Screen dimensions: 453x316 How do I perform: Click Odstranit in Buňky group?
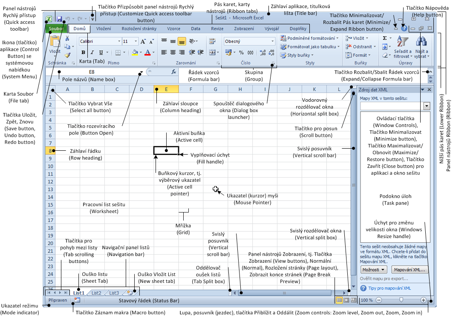(x=361, y=46)
